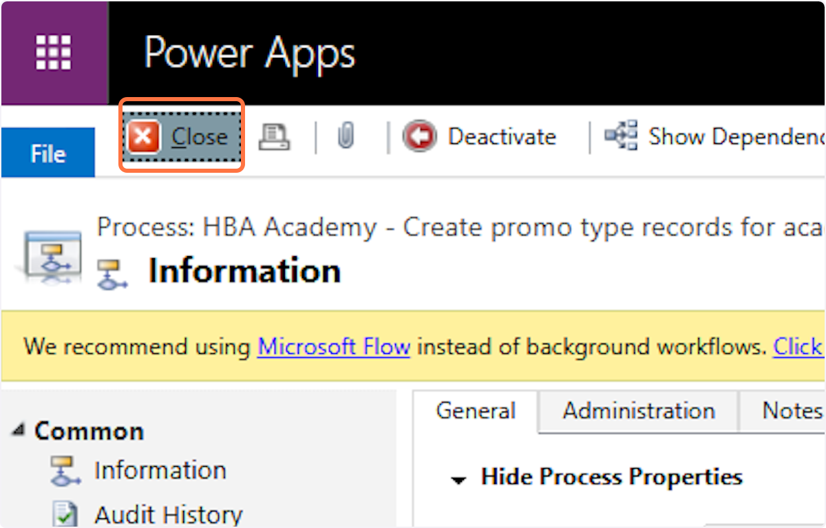826x528 pixels.
Task: Switch to the General tab
Action: coord(476,411)
